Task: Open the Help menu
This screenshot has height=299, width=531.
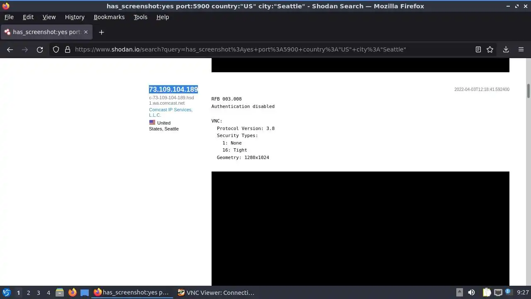Action: point(163,17)
